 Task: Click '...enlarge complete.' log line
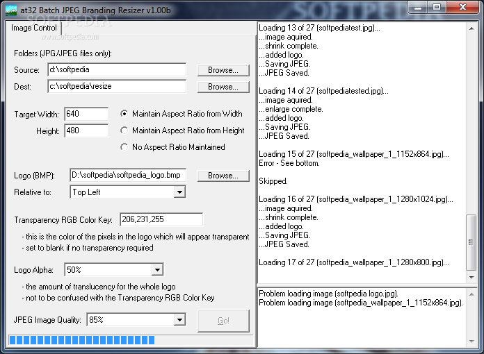291,109
